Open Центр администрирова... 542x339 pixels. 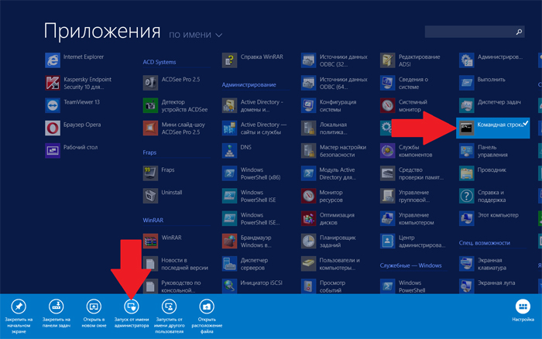(387, 241)
